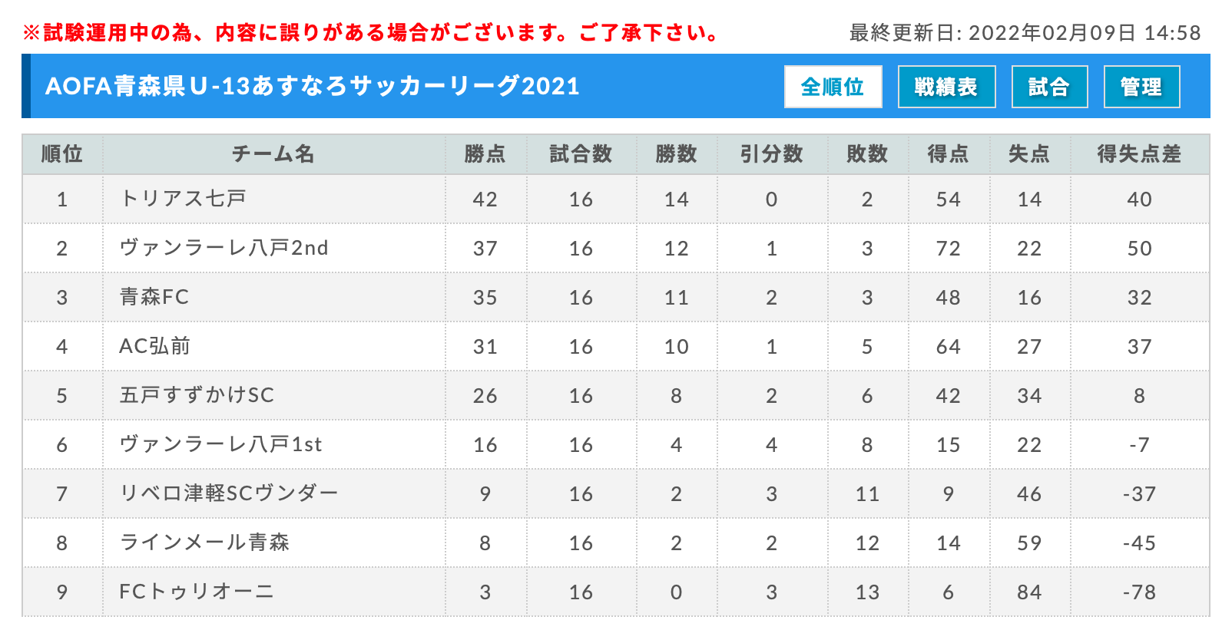Image resolution: width=1232 pixels, height=620 pixels.
Task: Click the 順位 column header
Action: pos(62,154)
